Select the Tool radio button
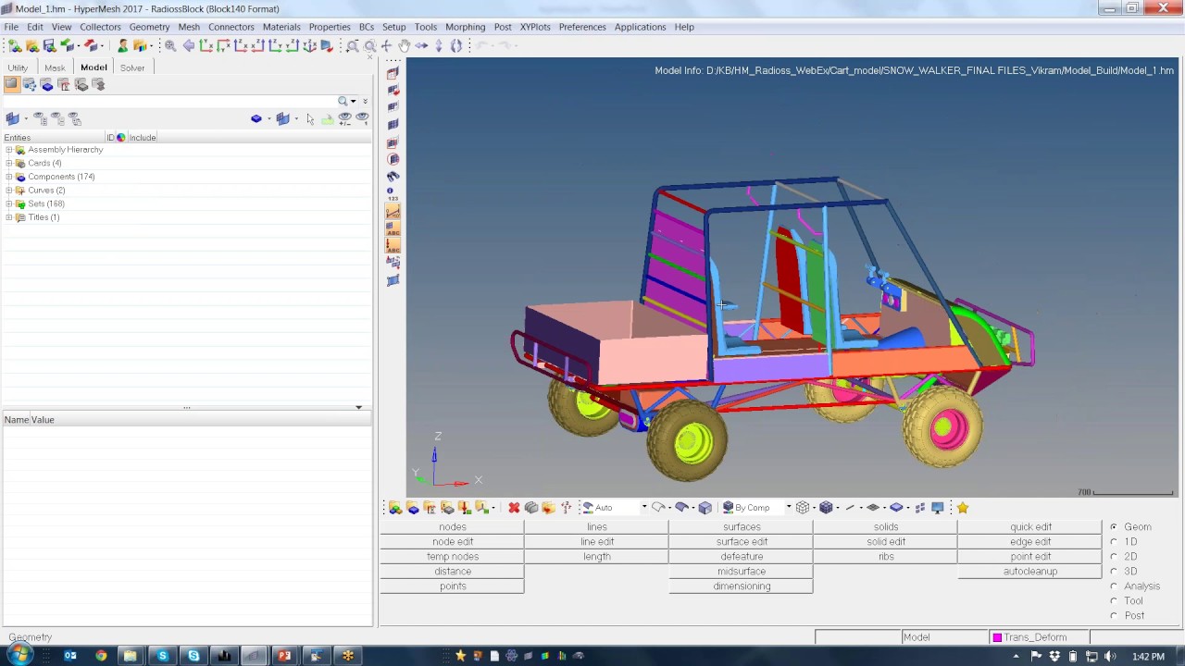The height and width of the screenshot is (666, 1185). [1114, 601]
